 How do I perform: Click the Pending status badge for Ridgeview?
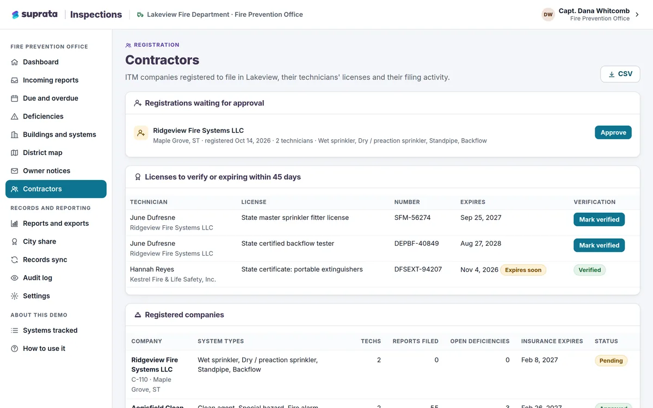pyautogui.click(x=611, y=361)
